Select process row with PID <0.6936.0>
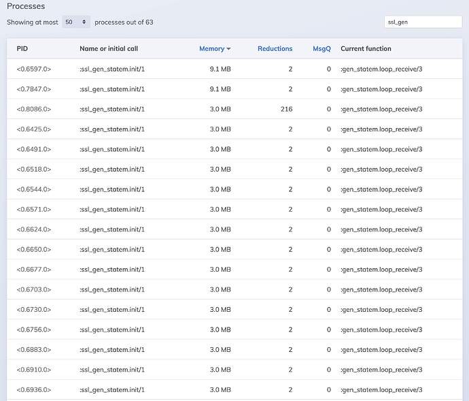The height and width of the screenshot is (401, 469). pos(234,390)
